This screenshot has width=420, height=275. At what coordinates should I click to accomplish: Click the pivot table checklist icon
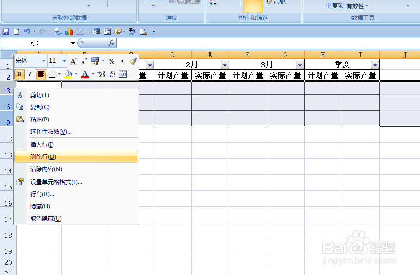107,32
